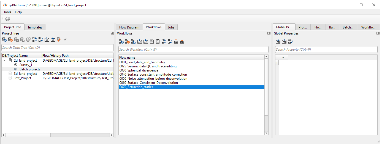Float the Workflows panel with its undock button

coord(269,33)
